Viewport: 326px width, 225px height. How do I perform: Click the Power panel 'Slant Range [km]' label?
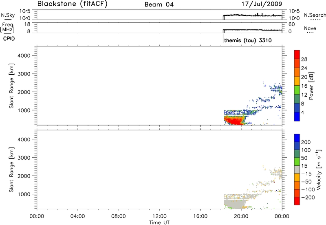11,86
